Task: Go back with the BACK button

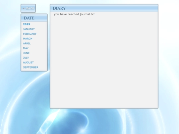Action: 28,8
